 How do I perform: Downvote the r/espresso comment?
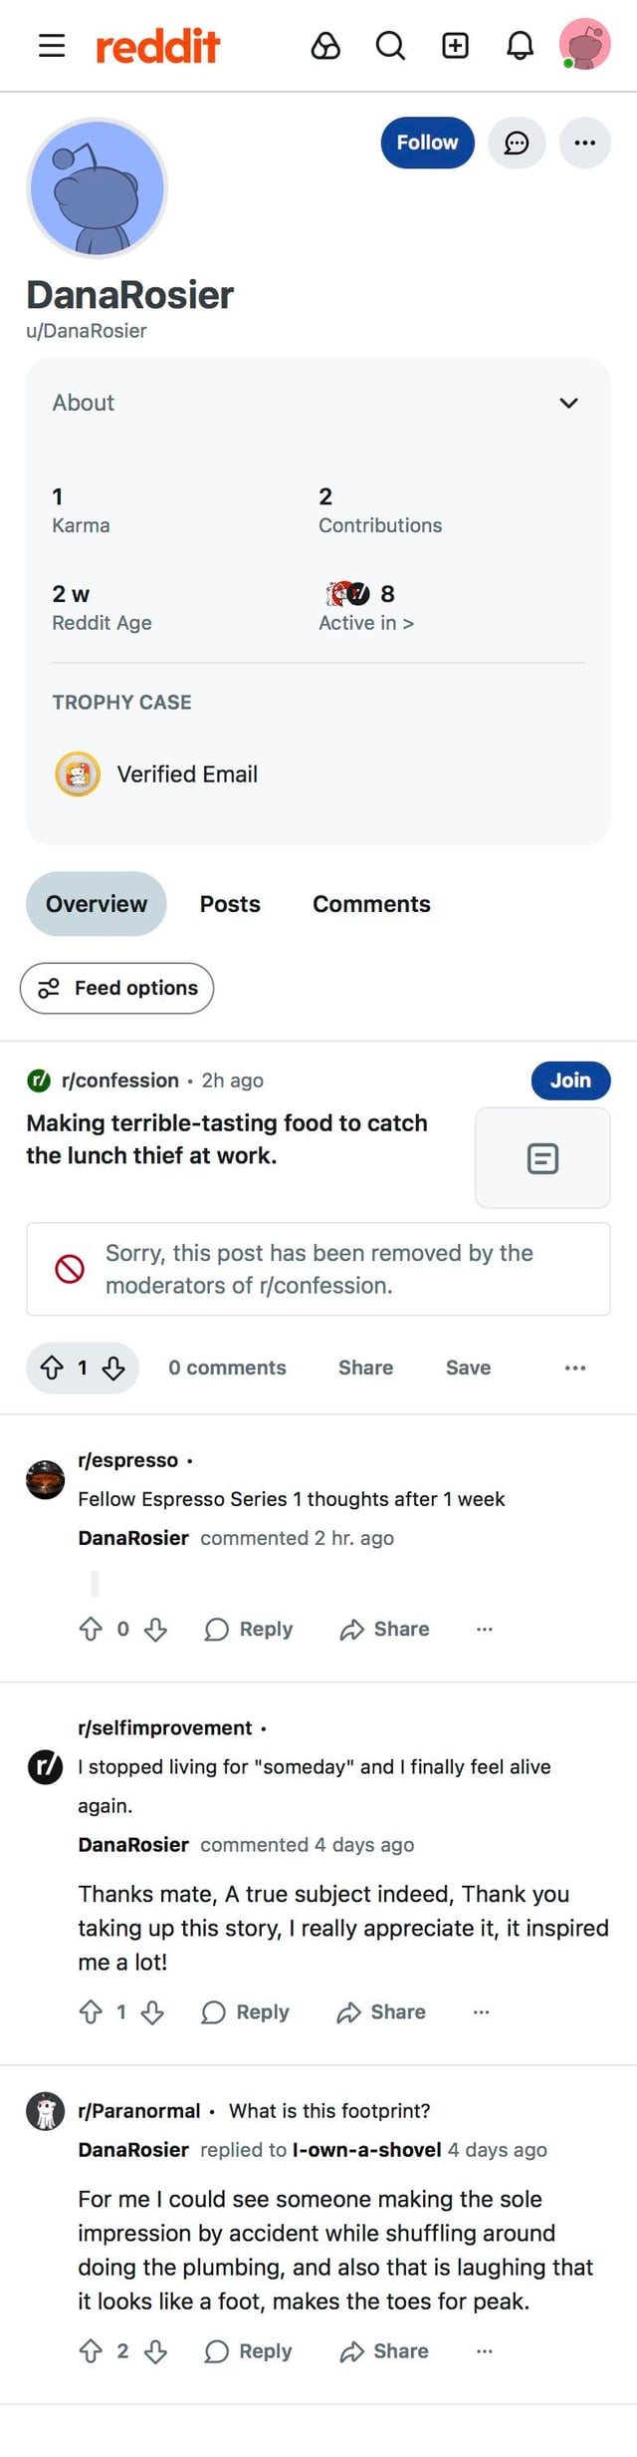[155, 1629]
